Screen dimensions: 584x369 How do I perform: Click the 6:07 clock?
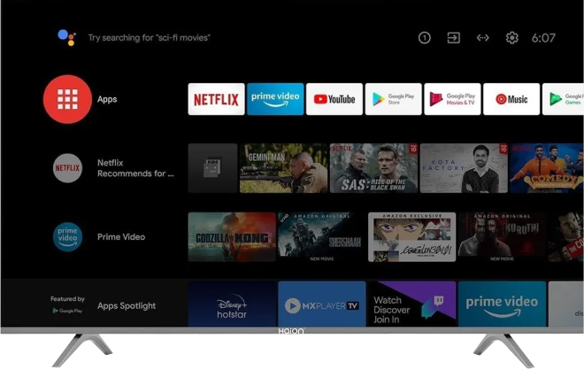point(543,37)
